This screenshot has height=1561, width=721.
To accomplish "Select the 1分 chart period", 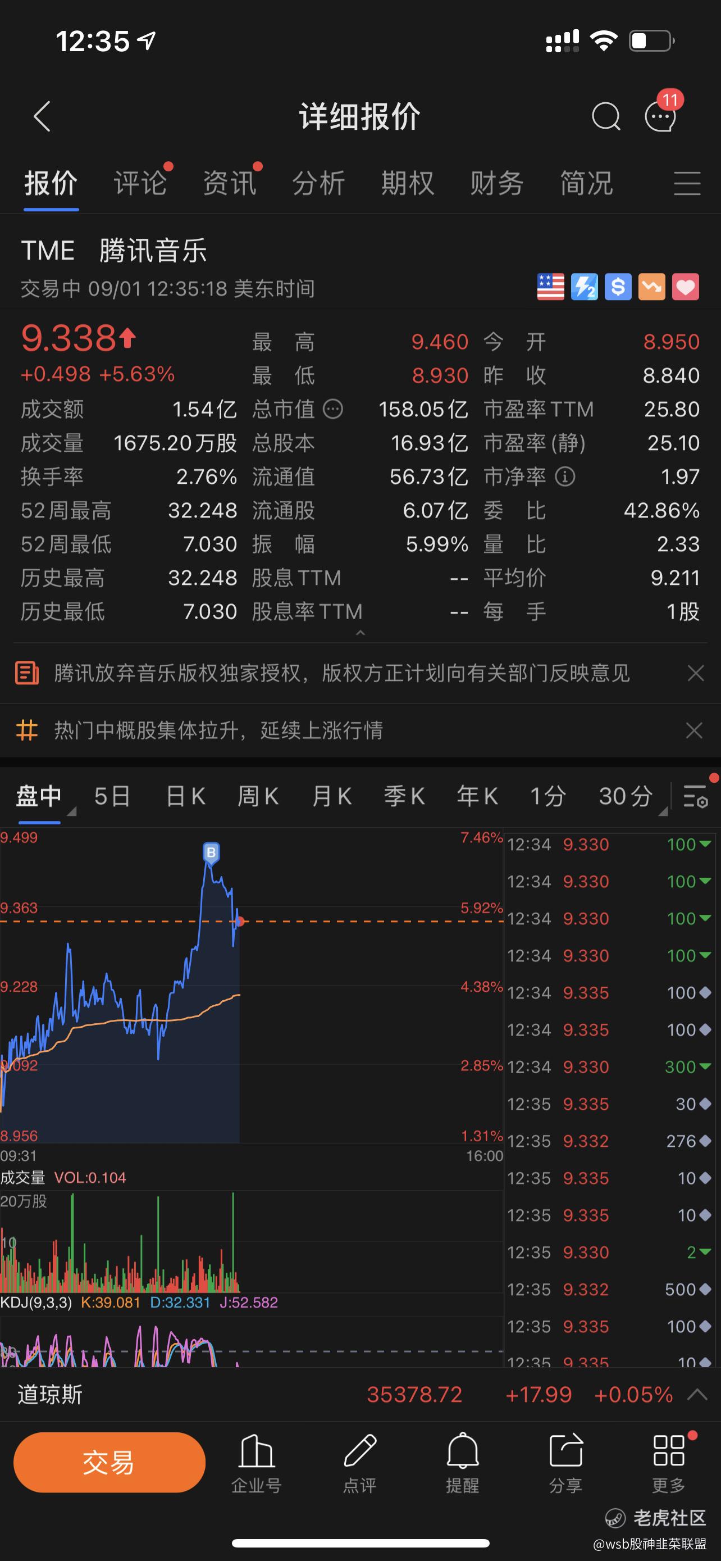I will (x=548, y=796).
